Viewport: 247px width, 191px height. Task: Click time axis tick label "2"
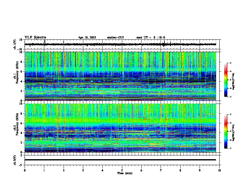pos(64,170)
